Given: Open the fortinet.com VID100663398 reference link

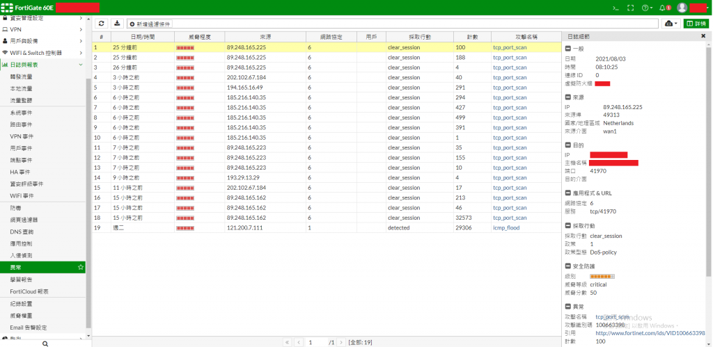Looking at the screenshot, I should [x=650, y=333].
